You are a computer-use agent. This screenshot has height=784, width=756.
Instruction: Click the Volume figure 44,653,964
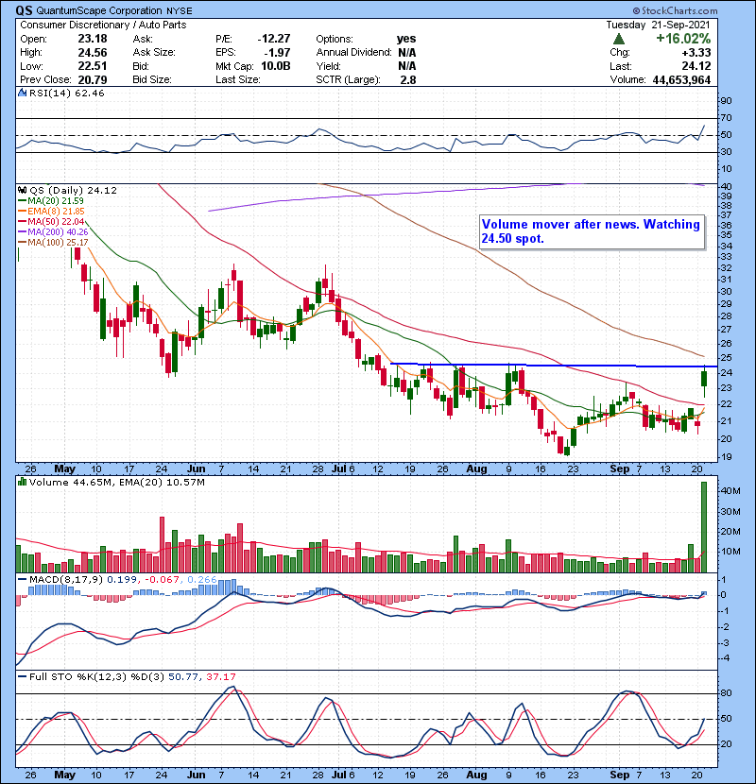pos(681,79)
